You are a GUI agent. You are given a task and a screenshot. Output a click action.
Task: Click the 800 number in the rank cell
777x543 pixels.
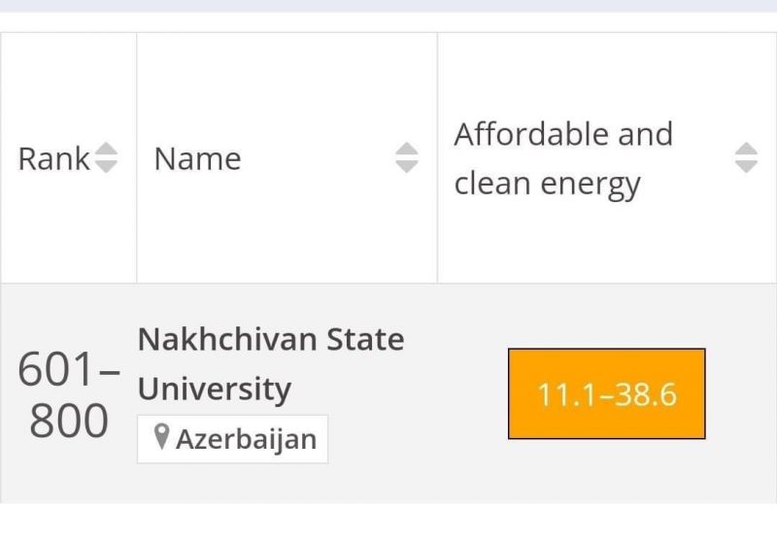tap(69, 421)
